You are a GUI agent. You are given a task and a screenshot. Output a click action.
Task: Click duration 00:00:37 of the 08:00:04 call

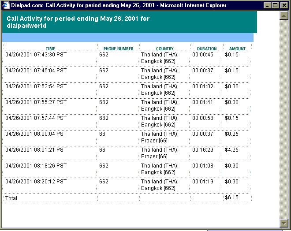point(203,134)
